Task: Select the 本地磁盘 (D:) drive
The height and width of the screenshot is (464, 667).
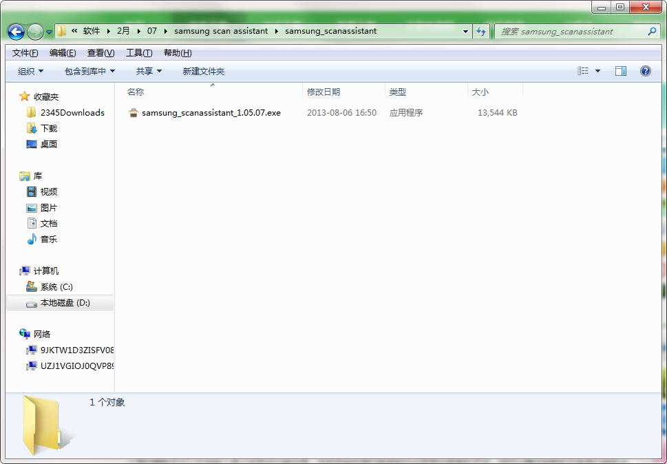Action: coord(63,303)
